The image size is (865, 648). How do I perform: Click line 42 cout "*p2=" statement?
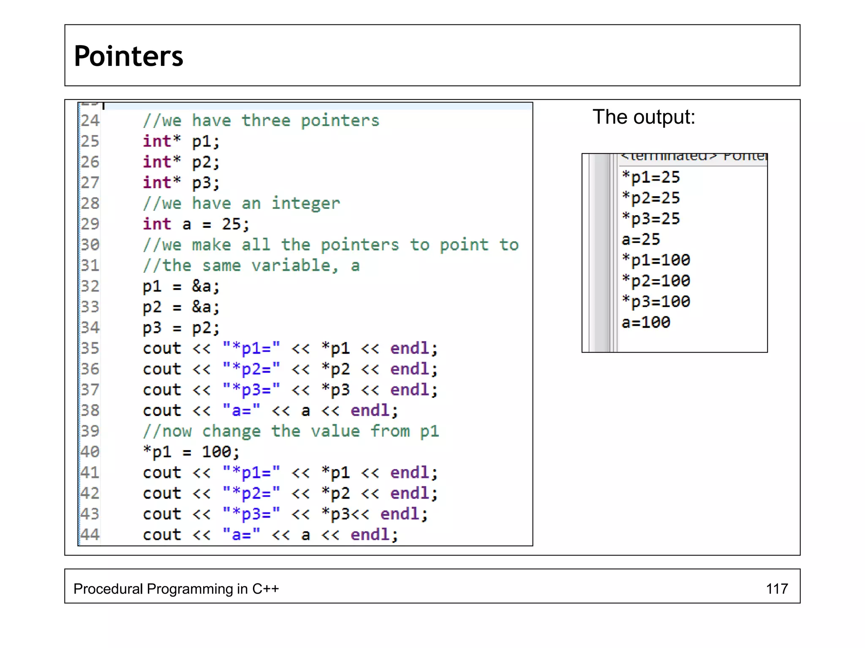point(291,493)
